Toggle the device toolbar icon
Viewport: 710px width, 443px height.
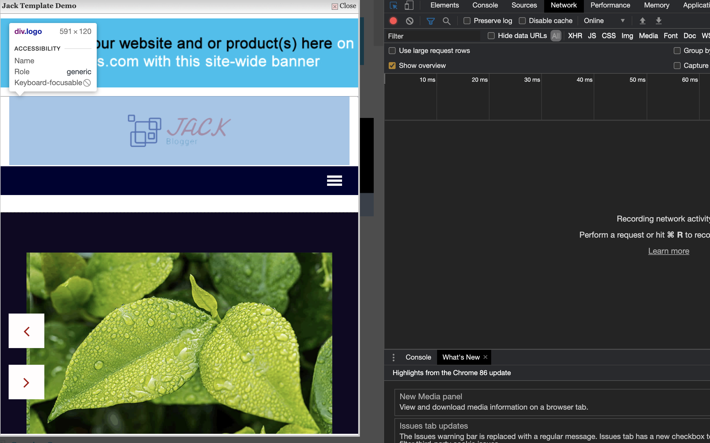point(409,5)
